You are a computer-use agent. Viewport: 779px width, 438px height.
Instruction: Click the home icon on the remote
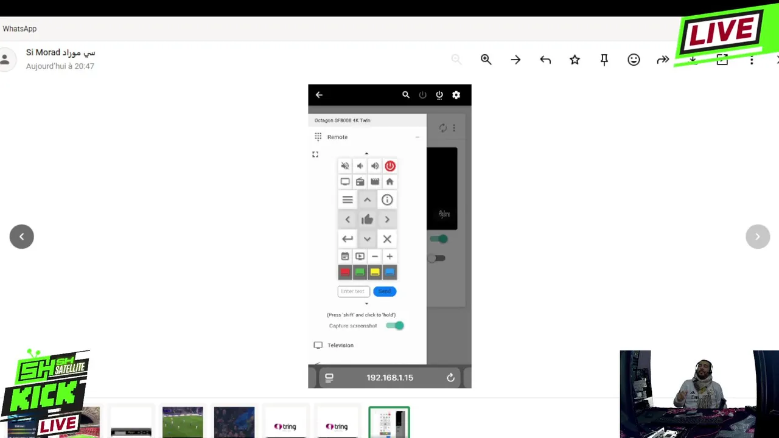click(x=389, y=181)
